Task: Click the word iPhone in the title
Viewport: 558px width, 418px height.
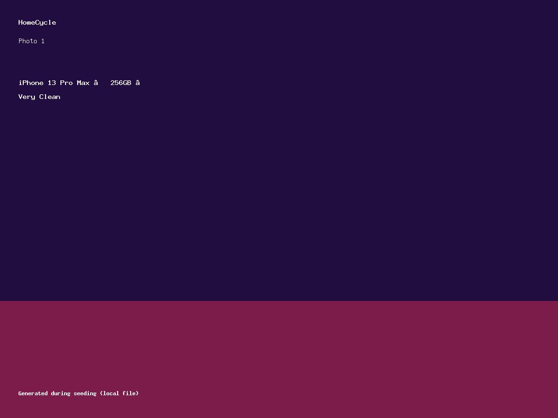Action: click(31, 83)
